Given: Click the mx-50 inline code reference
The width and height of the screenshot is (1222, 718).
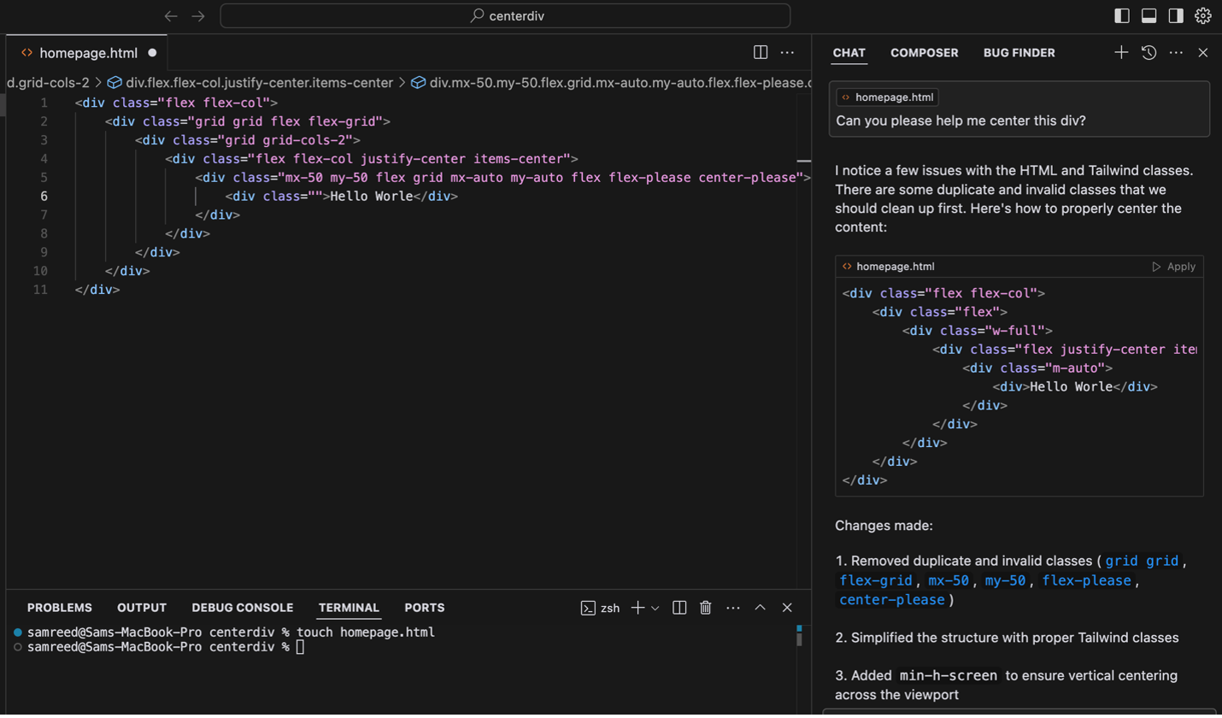Looking at the screenshot, I should (949, 581).
